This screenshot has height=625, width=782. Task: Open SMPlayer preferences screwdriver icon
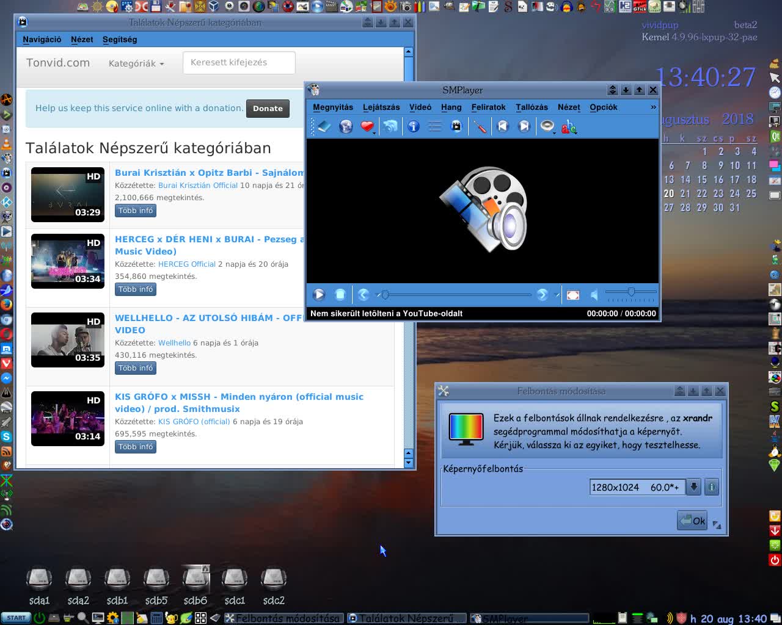click(480, 126)
